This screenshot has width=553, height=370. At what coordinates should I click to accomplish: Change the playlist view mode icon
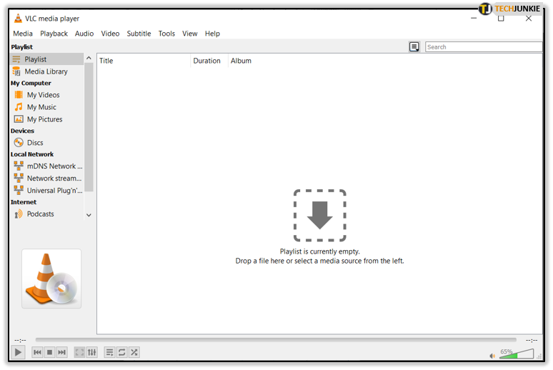coord(414,47)
